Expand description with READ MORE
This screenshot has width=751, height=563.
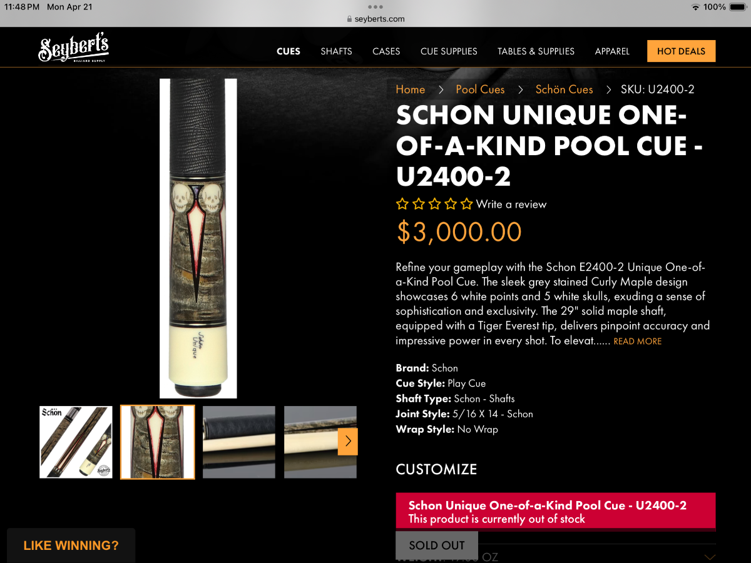pos(637,342)
